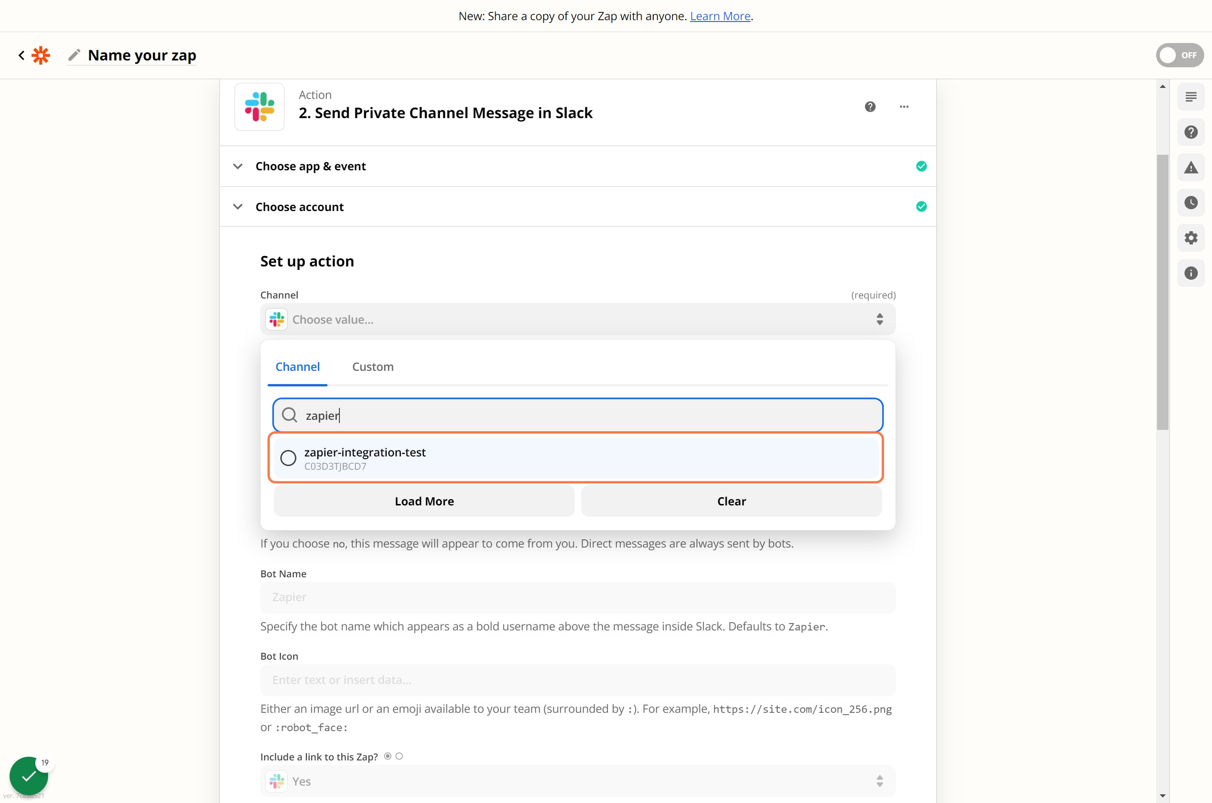Screen dimensions: 1212x803
Task: Click the Name your zap title
Action: [x=142, y=55]
